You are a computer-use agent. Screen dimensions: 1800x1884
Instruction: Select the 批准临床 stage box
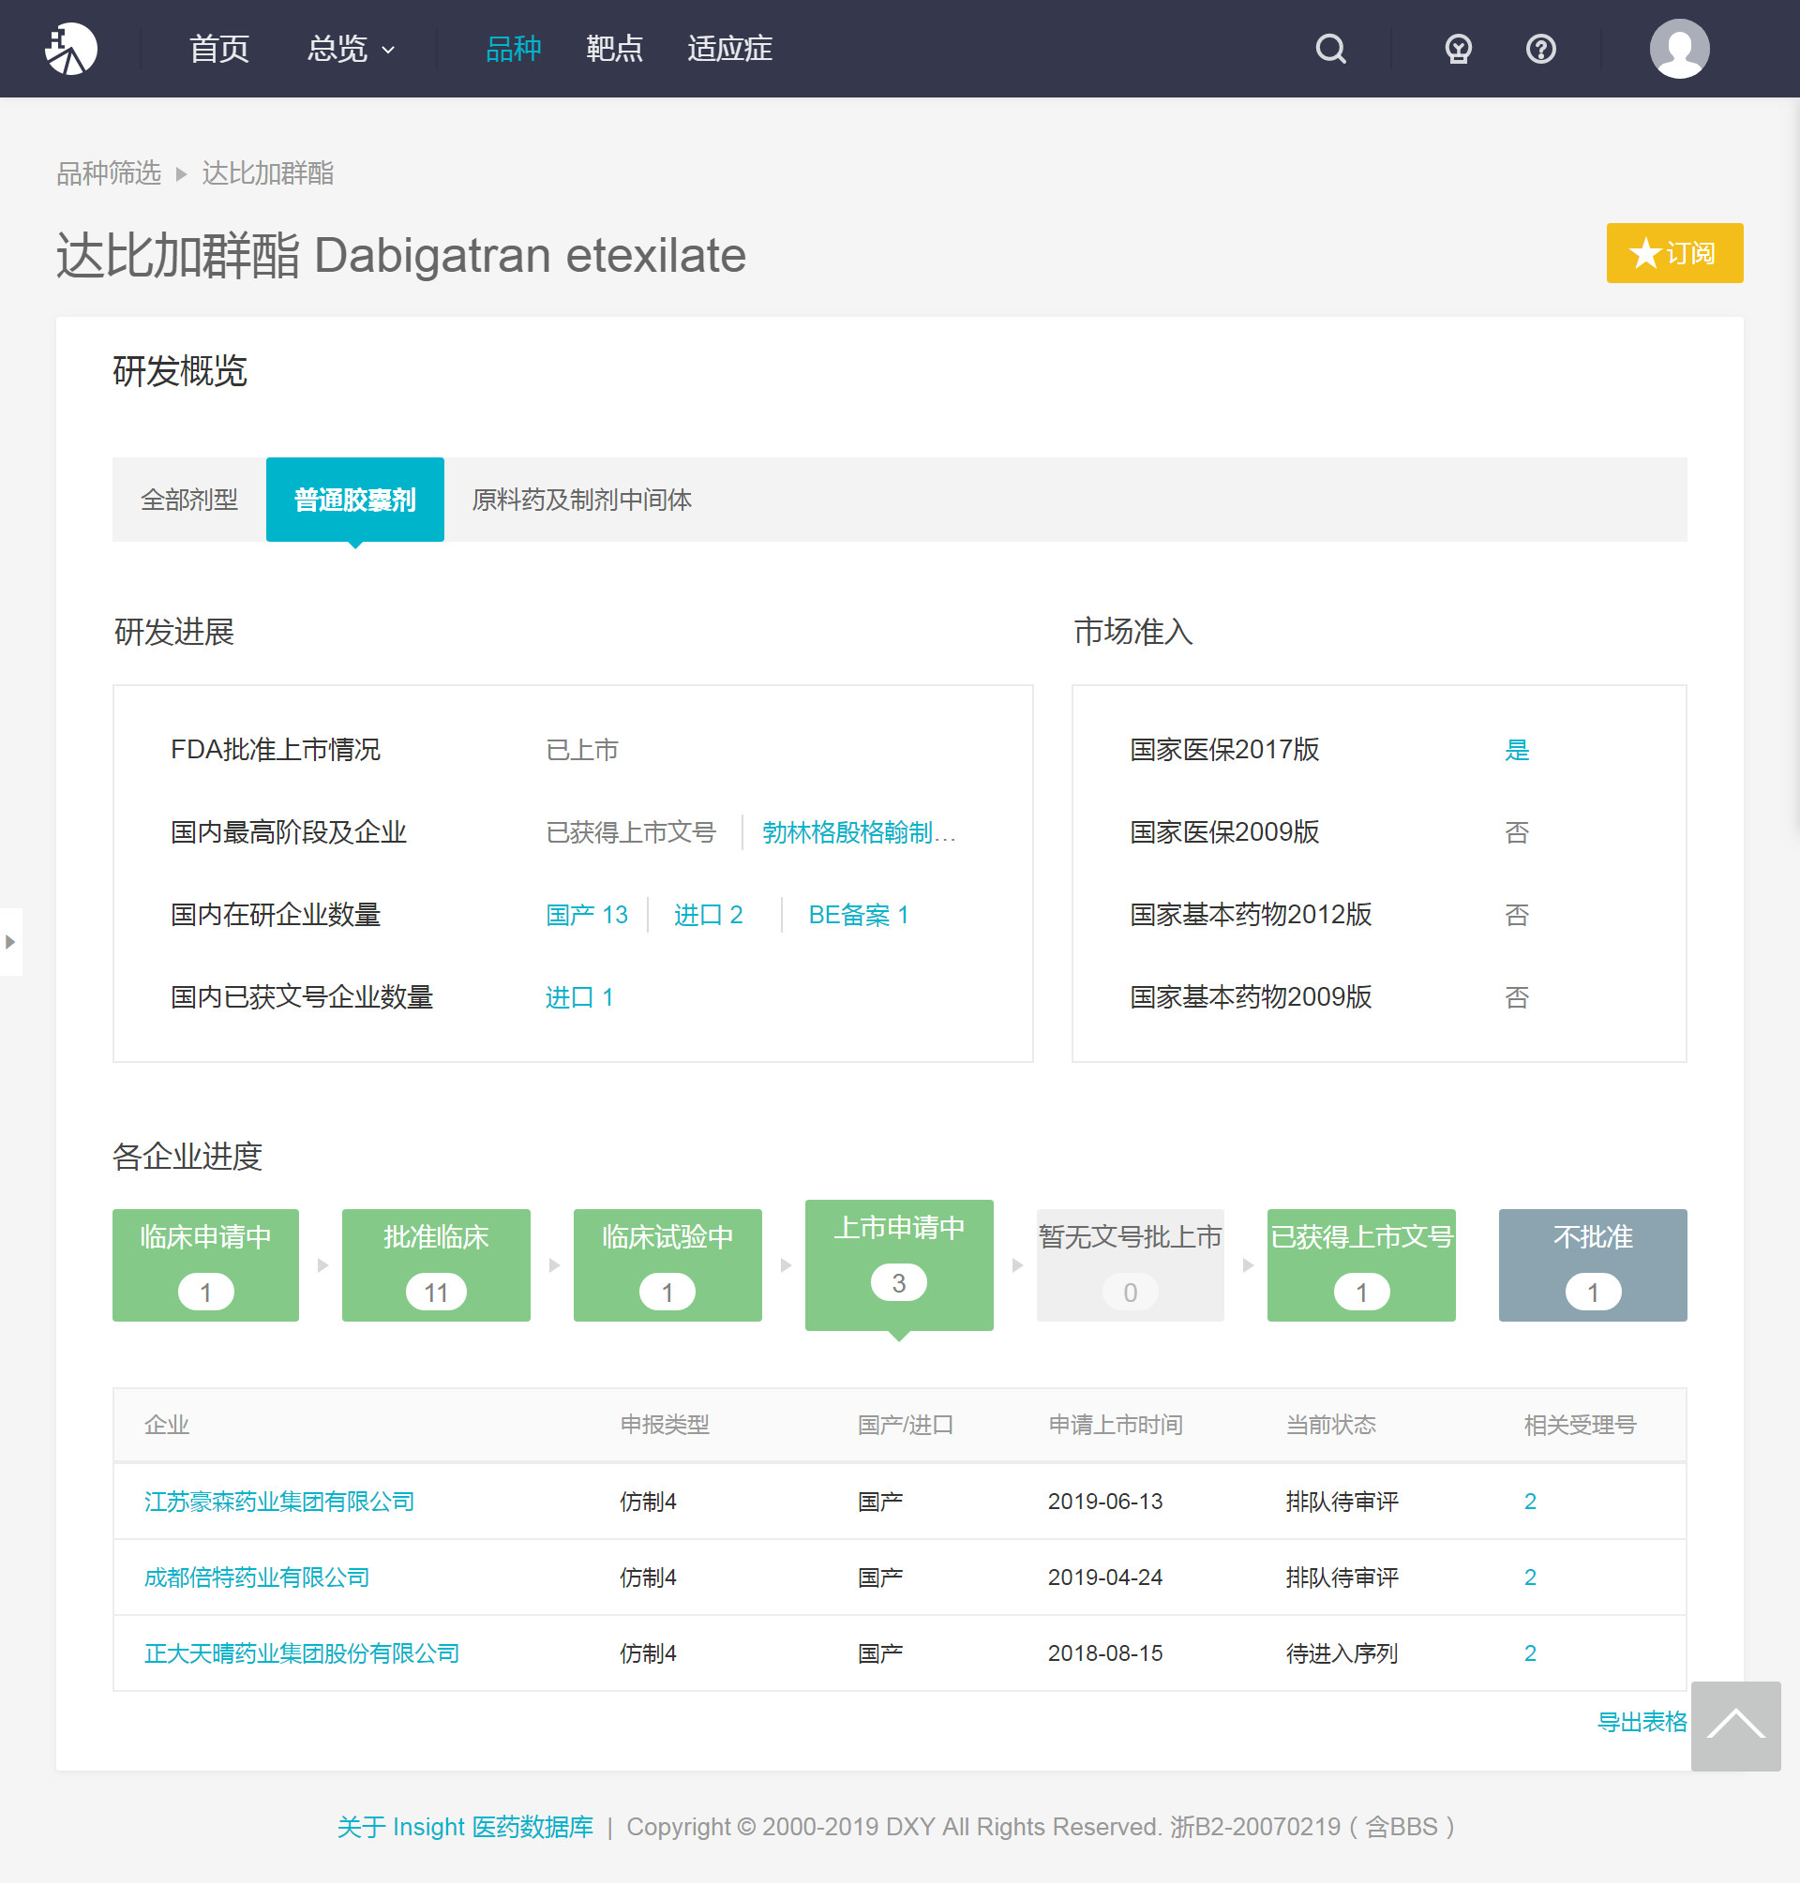pyautogui.click(x=436, y=1264)
